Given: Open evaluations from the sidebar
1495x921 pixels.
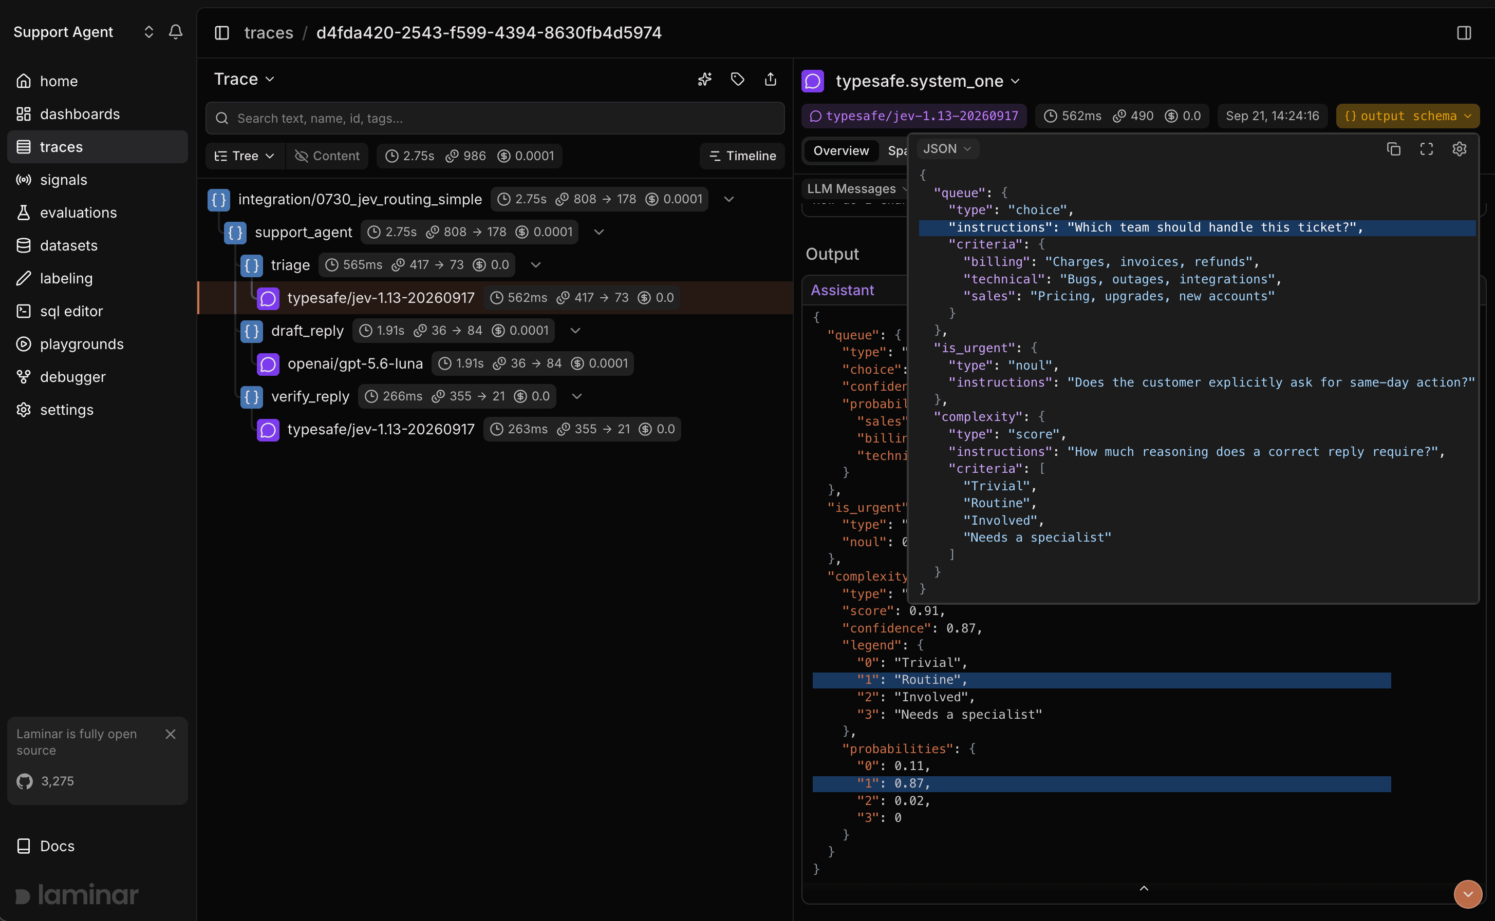Looking at the screenshot, I should point(98,213).
